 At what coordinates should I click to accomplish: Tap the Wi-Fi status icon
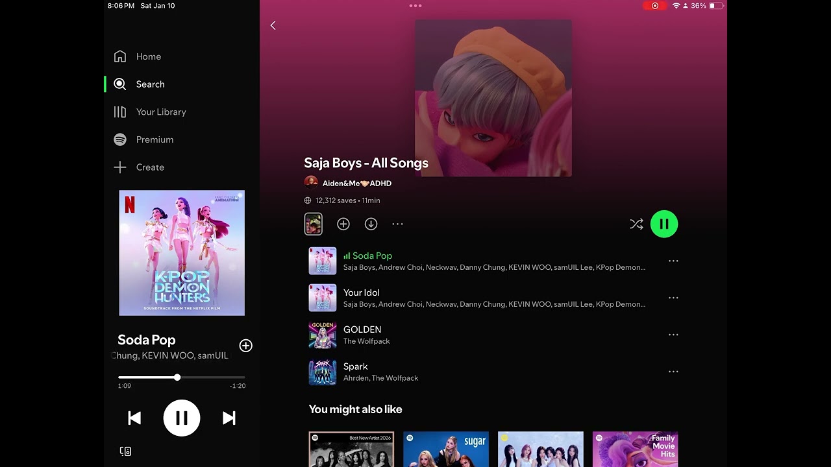pyautogui.click(x=676, y=6)
